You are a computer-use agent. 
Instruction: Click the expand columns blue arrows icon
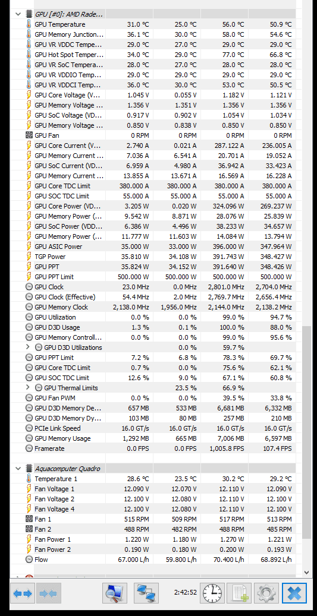[x=23, y=593]
